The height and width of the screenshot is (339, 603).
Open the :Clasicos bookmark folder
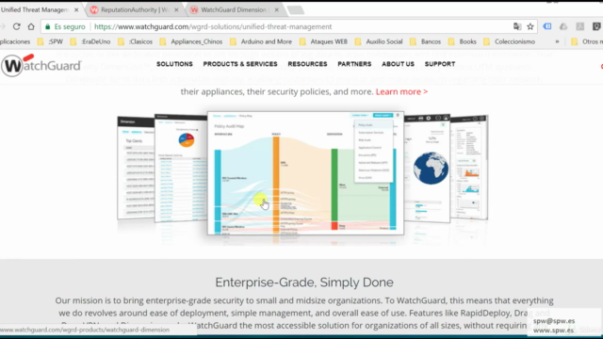pos(136,41)
